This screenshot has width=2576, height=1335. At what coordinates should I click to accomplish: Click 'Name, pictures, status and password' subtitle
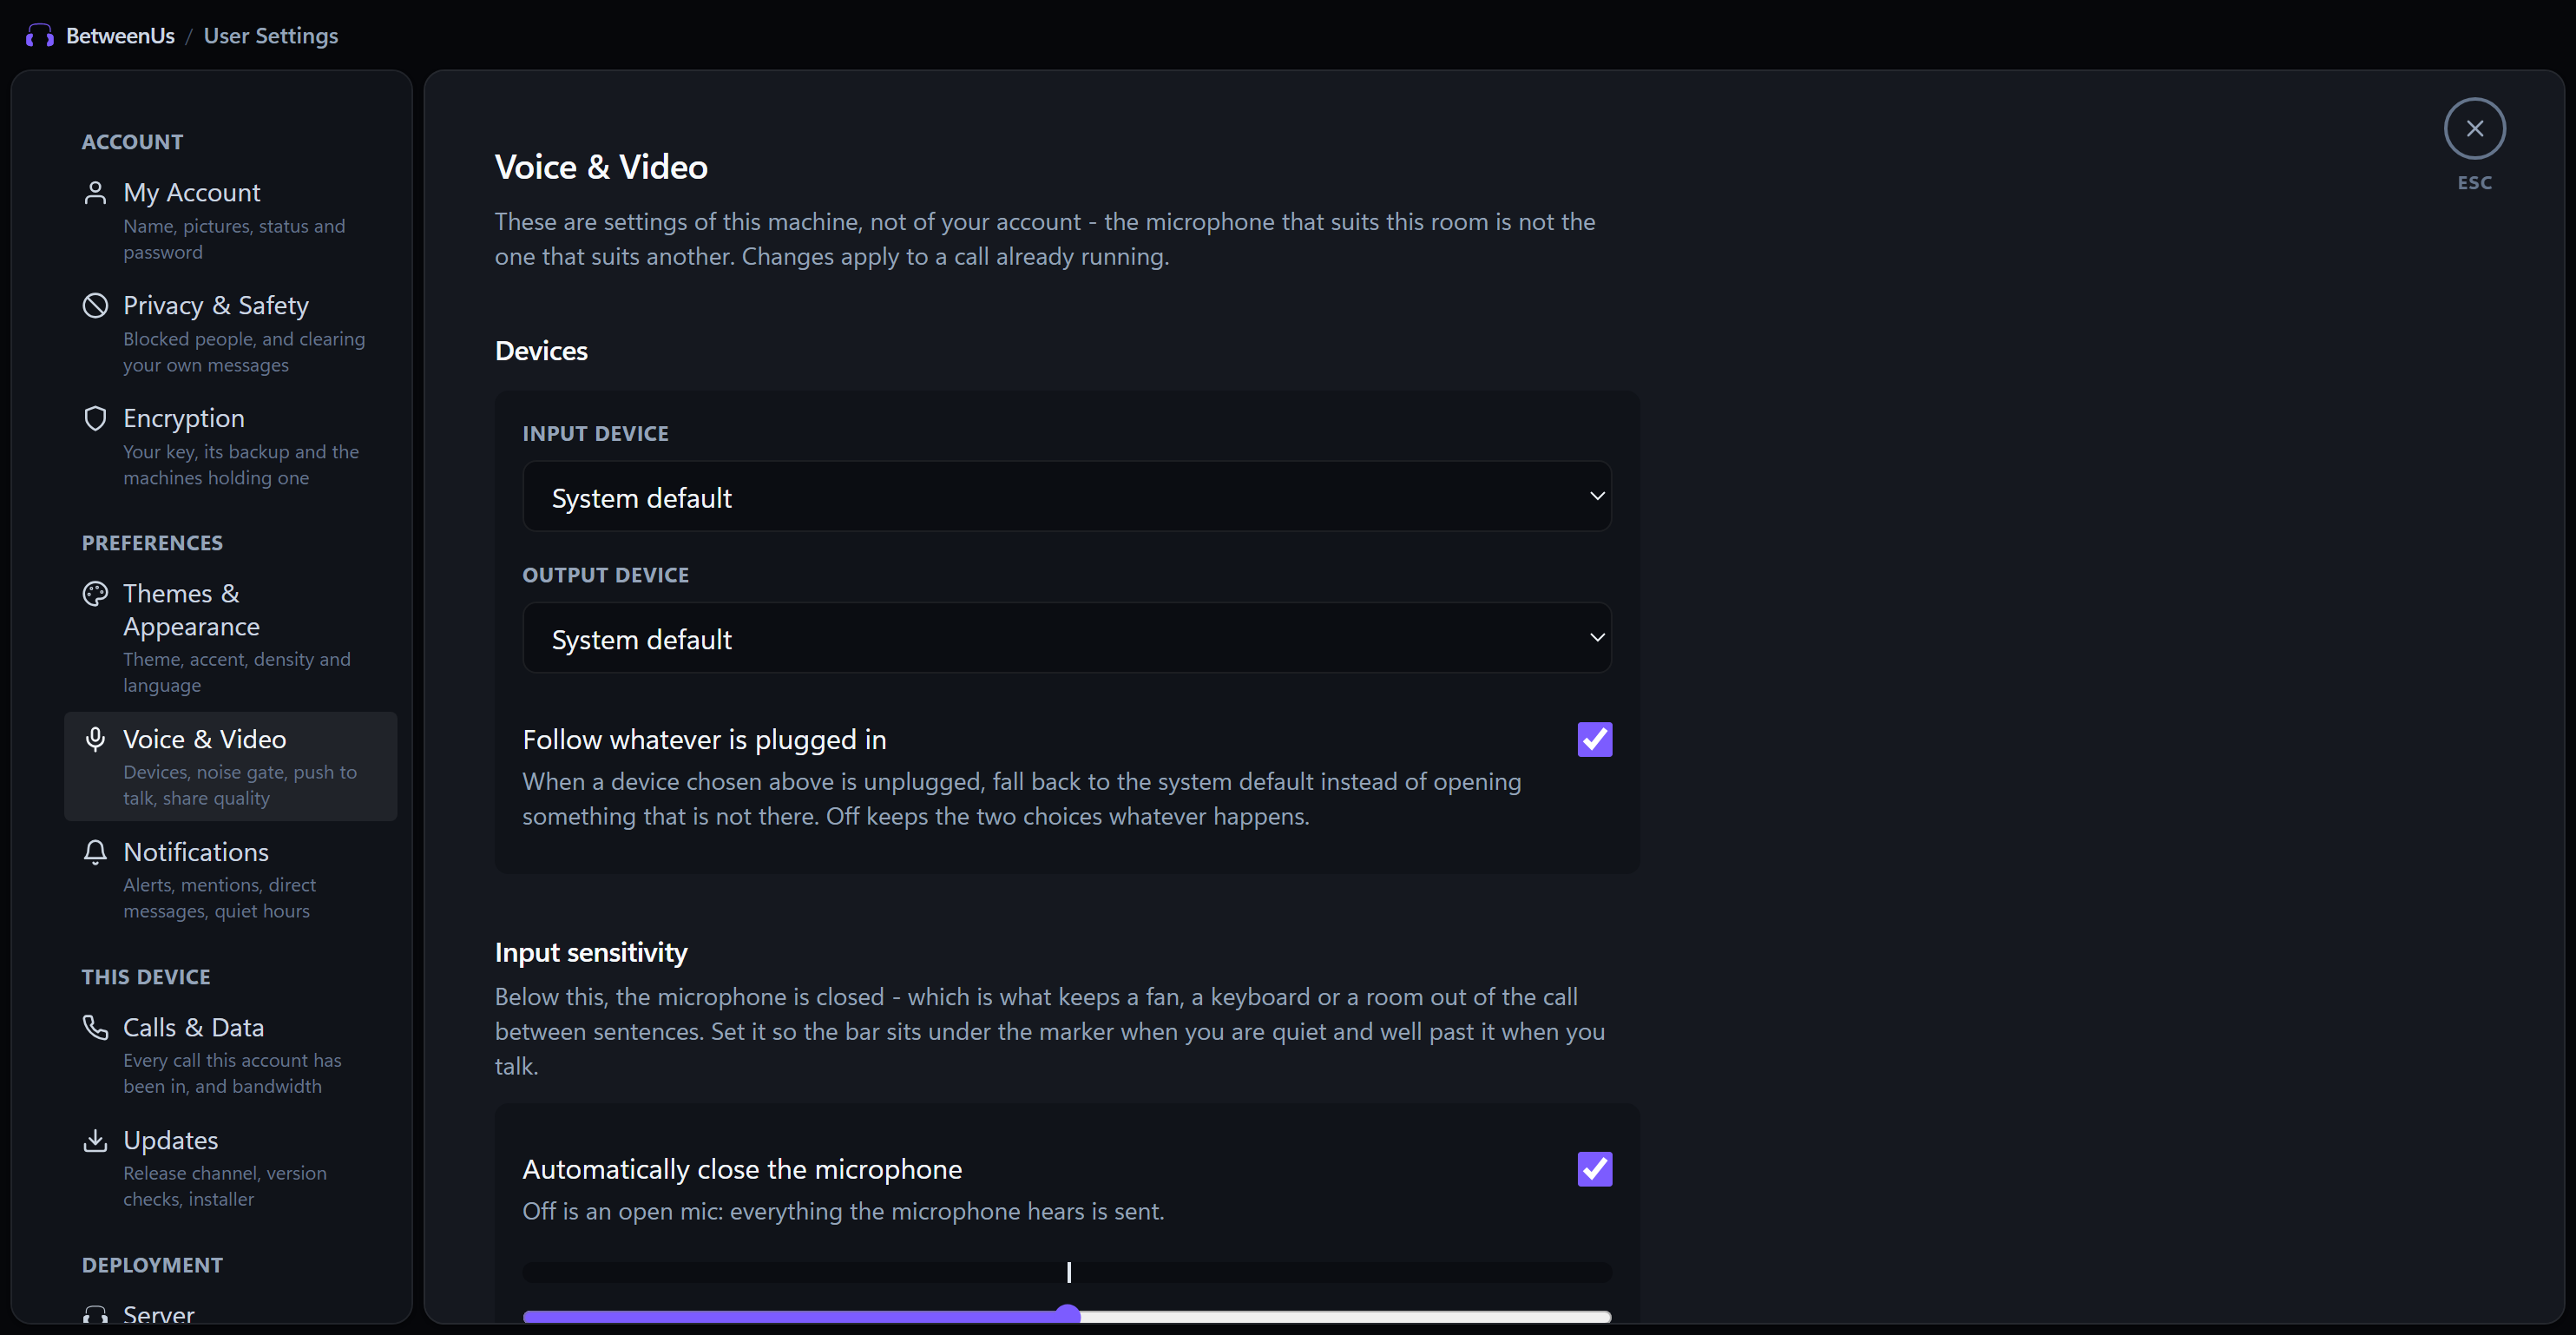(234, 240)
